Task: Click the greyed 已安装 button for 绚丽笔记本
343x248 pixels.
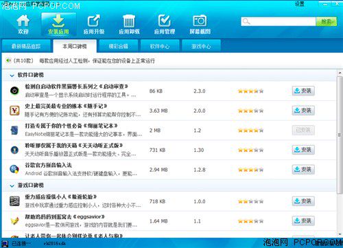Action: point(303,130)
